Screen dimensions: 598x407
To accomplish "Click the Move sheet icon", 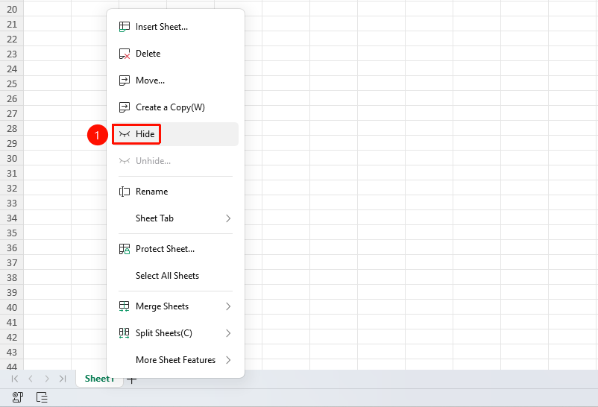I will pyautogui.click(x=125, y=81).
